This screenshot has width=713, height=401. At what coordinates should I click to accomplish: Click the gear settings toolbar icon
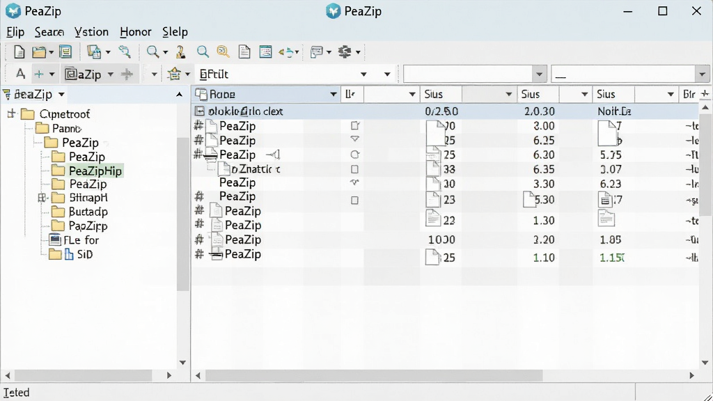tap(345, 52)
